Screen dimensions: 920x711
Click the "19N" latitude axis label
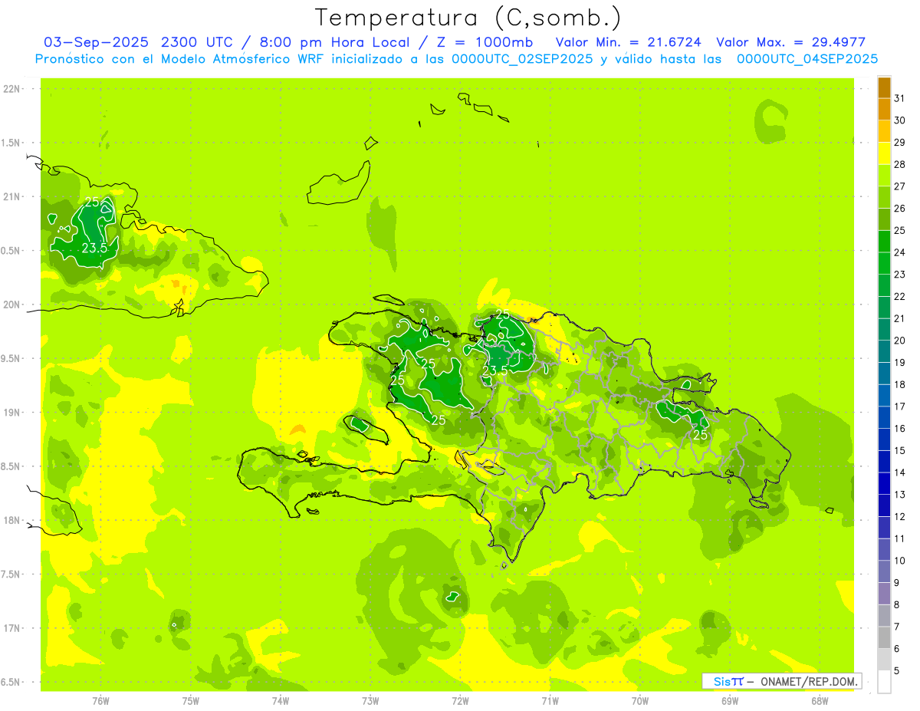coord(12,413)
